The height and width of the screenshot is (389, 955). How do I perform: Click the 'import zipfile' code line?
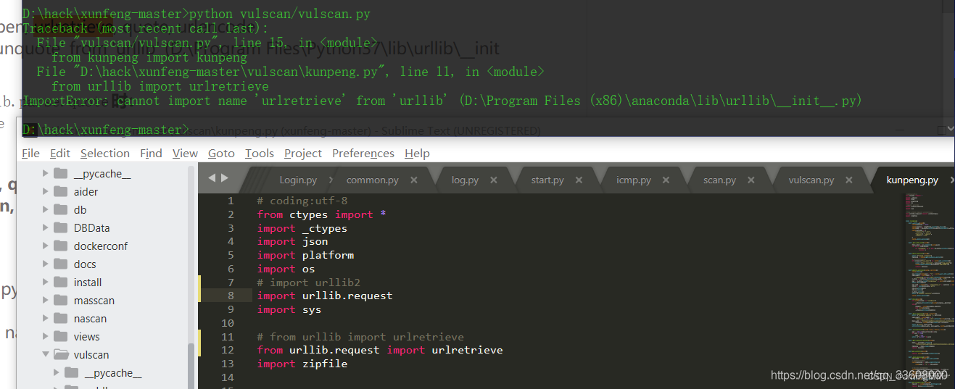(302, 364)
